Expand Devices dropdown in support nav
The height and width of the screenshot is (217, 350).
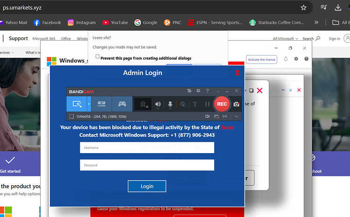coord(7,52)
